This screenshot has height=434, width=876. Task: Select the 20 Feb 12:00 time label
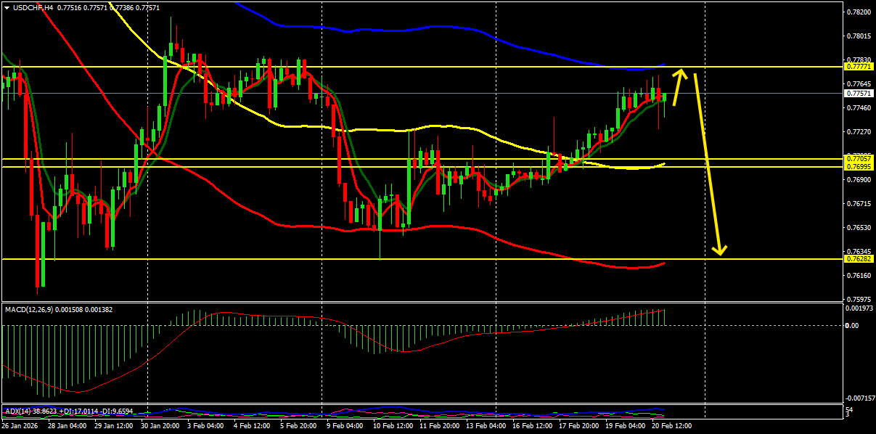(x=672, y=427)
